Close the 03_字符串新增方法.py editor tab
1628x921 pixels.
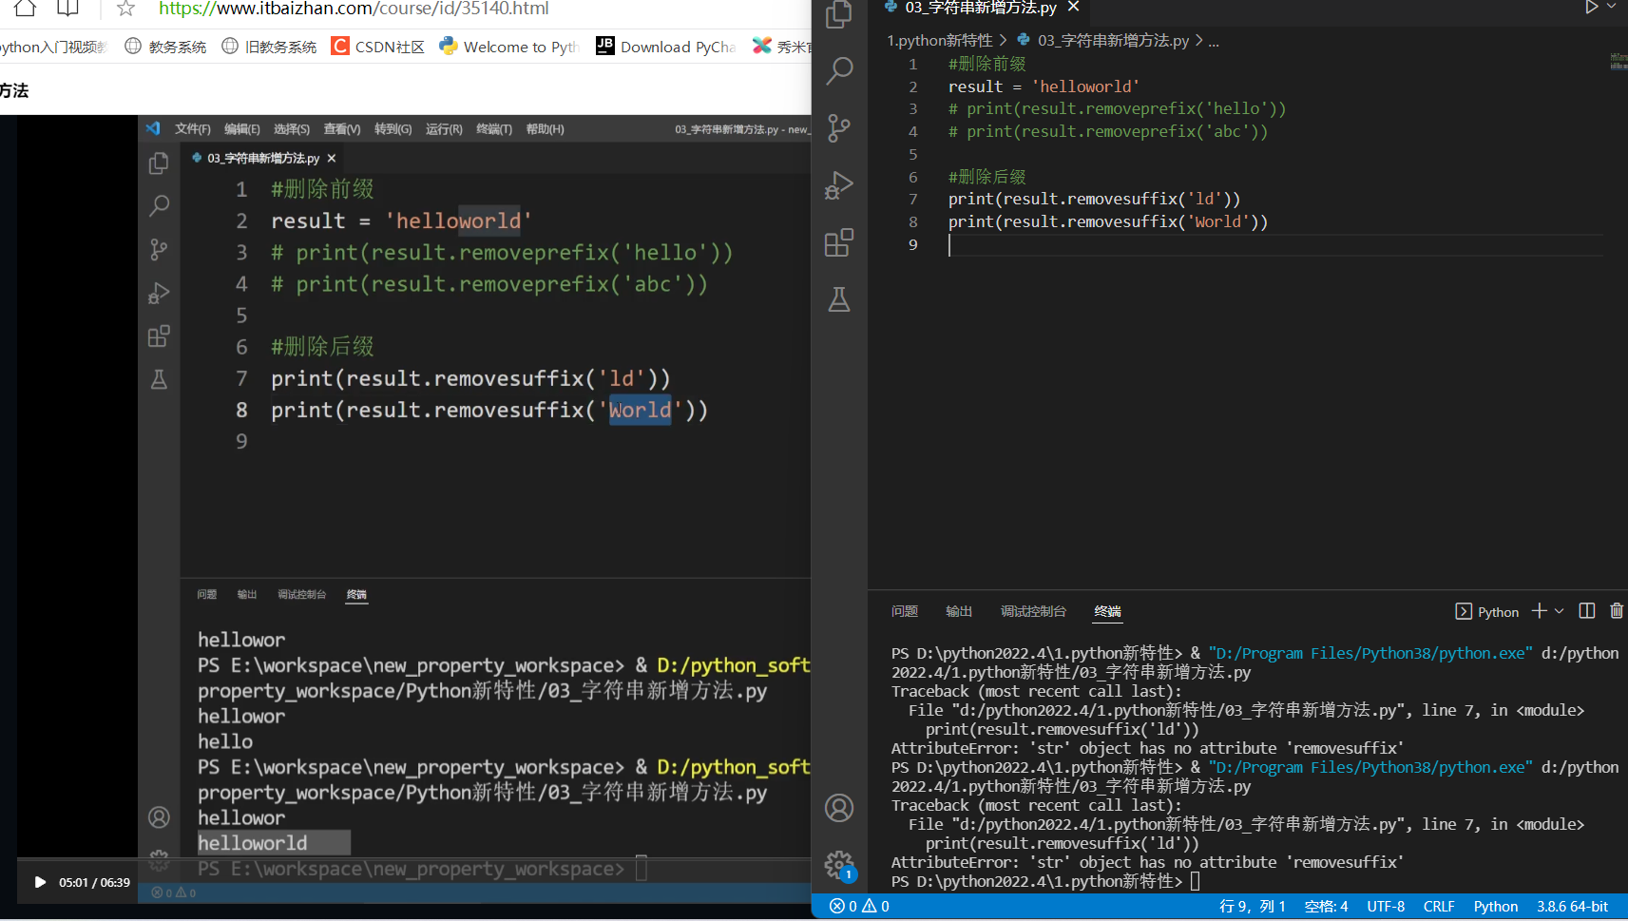click(x=1073, y=8)
